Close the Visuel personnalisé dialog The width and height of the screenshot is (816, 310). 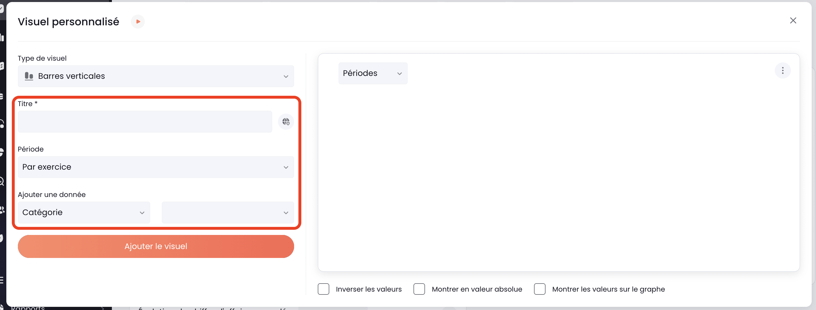(x=793, y=20)
